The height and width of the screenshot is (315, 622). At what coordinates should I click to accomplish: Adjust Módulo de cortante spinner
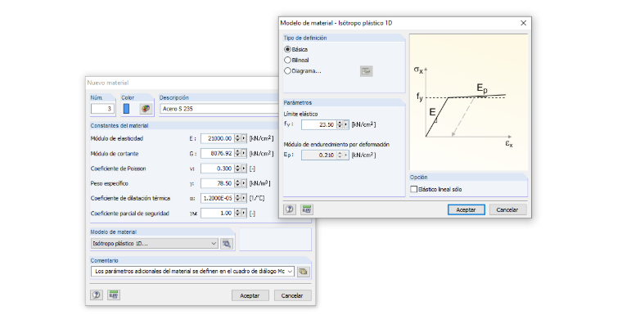click(237, 154)
